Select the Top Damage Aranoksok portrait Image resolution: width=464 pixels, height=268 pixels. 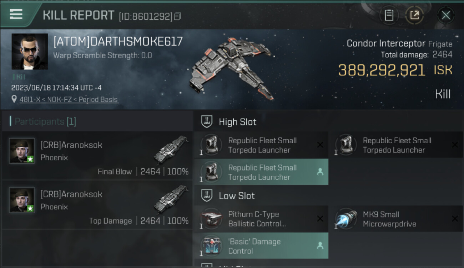[22, 200]
